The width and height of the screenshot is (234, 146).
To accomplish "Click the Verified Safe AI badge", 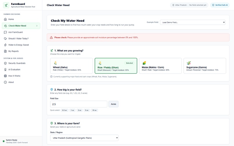I will (220, 5).
